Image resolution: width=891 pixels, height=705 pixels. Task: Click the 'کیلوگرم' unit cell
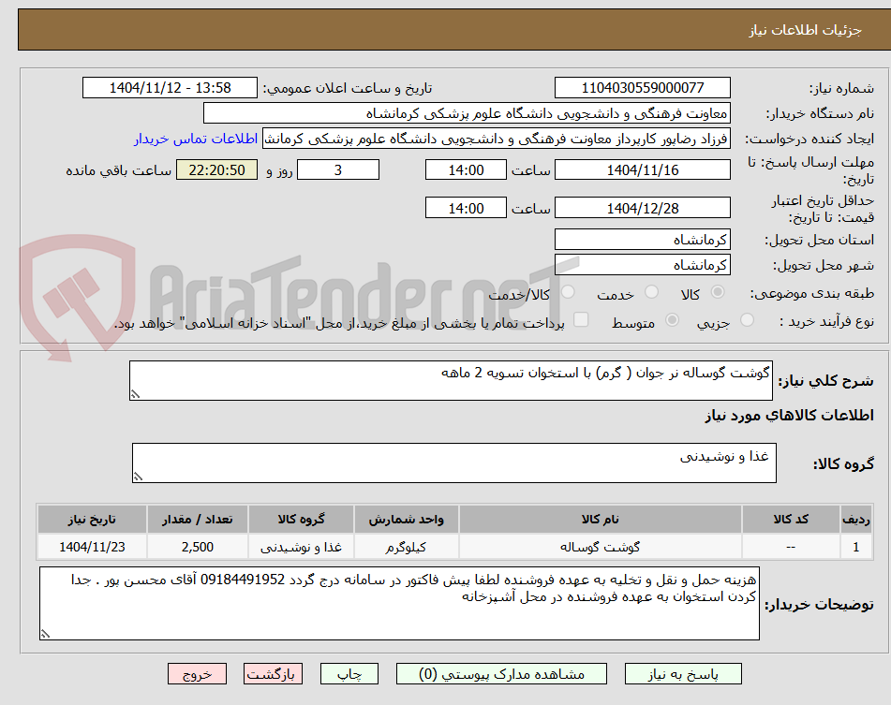tap(406, 547)
